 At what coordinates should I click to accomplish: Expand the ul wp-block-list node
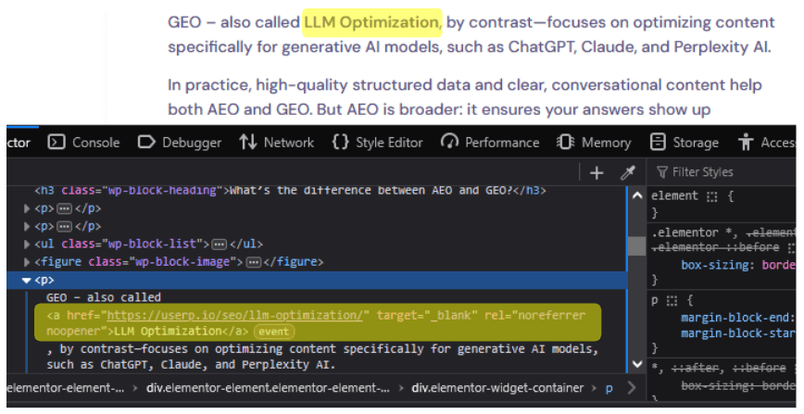27,245
